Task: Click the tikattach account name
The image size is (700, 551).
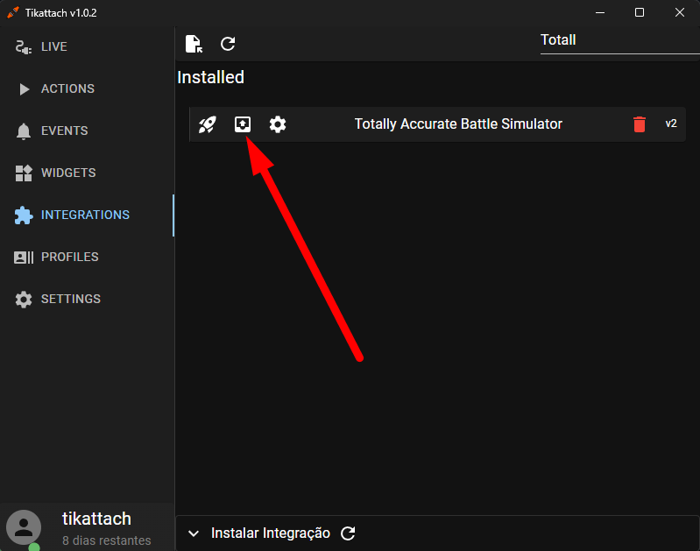Action: click(x=96, y=519)
